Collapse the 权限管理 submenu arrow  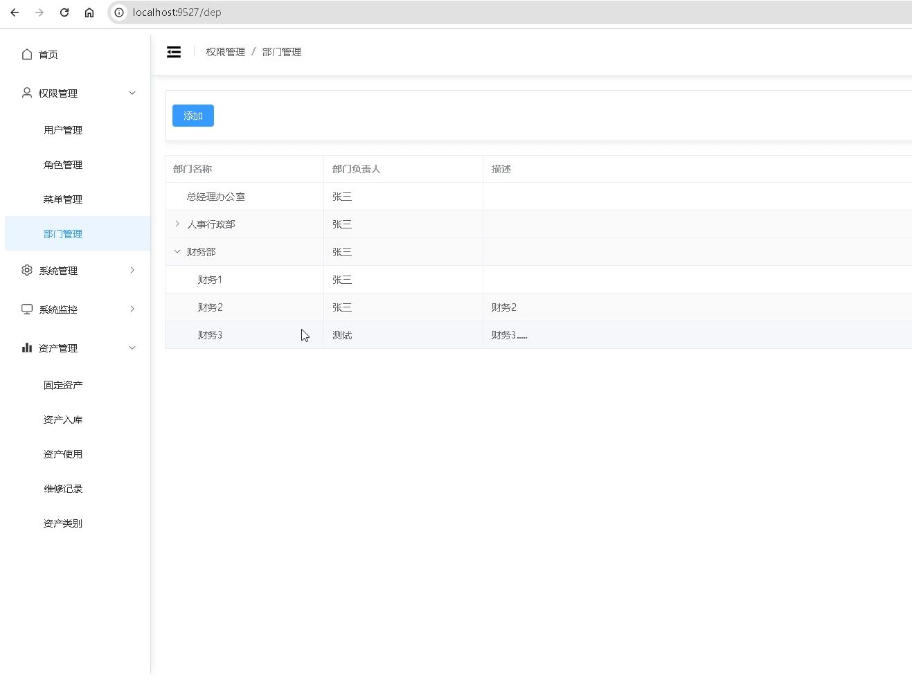point(132,93)
